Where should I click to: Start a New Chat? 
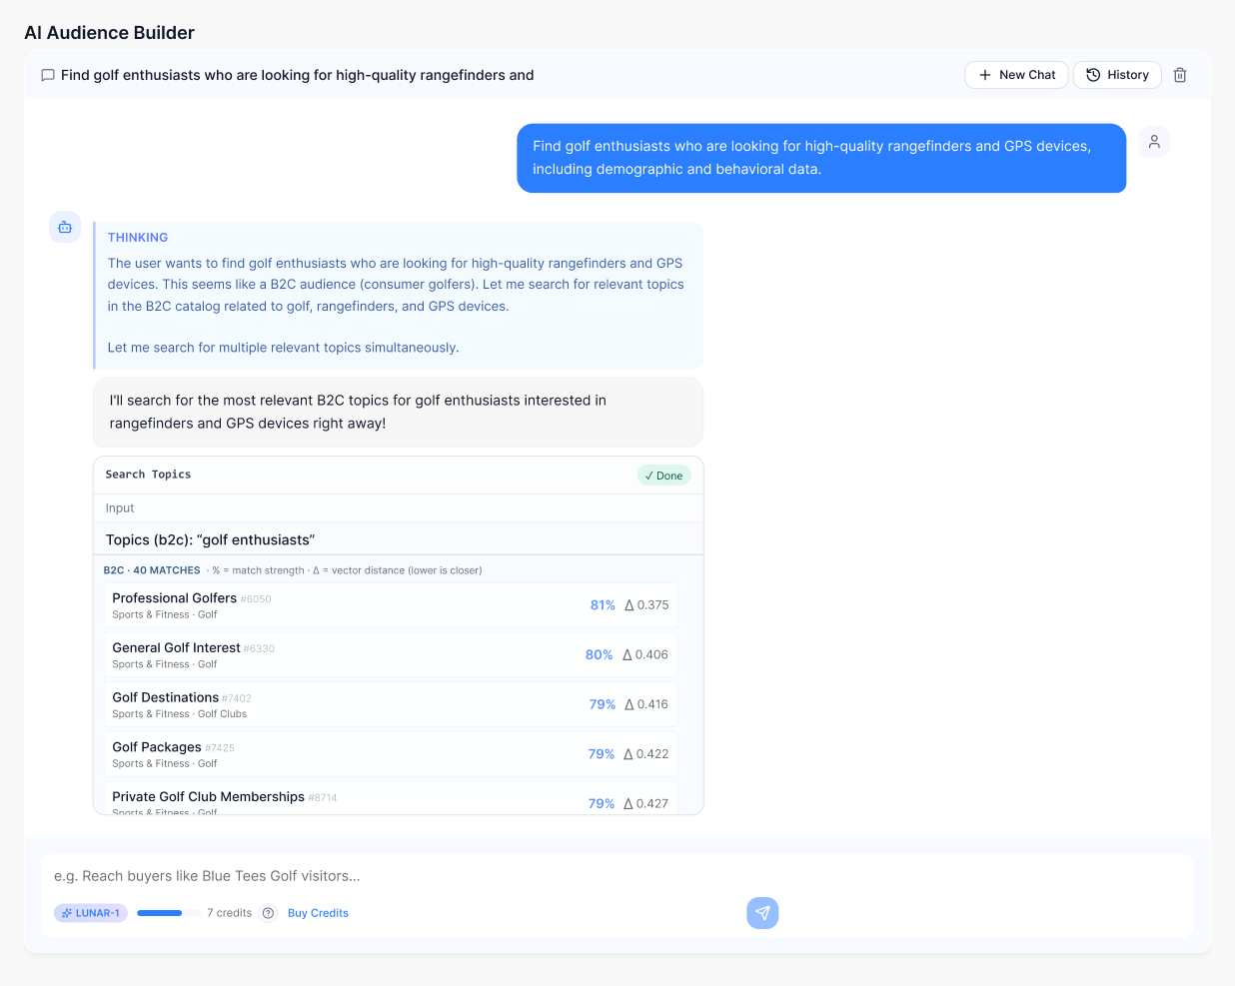(x=1016, y=75)
